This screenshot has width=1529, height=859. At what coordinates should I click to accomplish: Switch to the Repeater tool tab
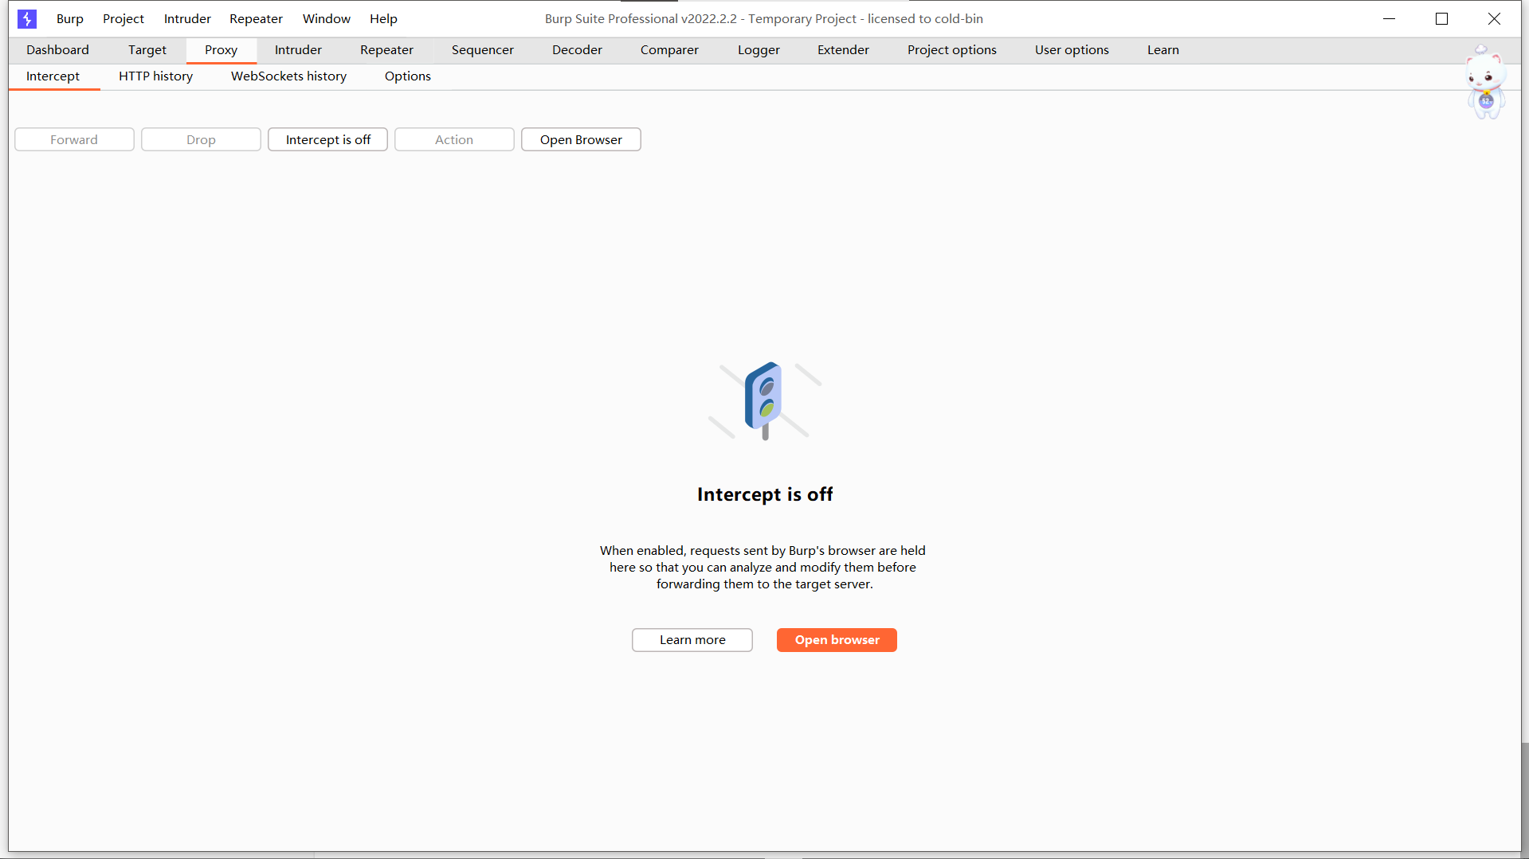click(x=386, y=49)
